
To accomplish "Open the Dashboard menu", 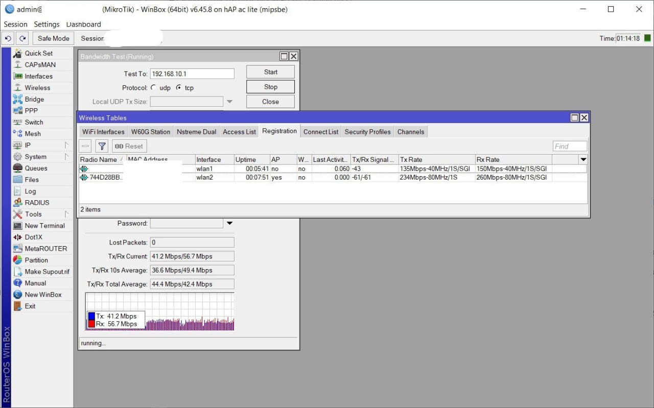I will tap(83, 24).
